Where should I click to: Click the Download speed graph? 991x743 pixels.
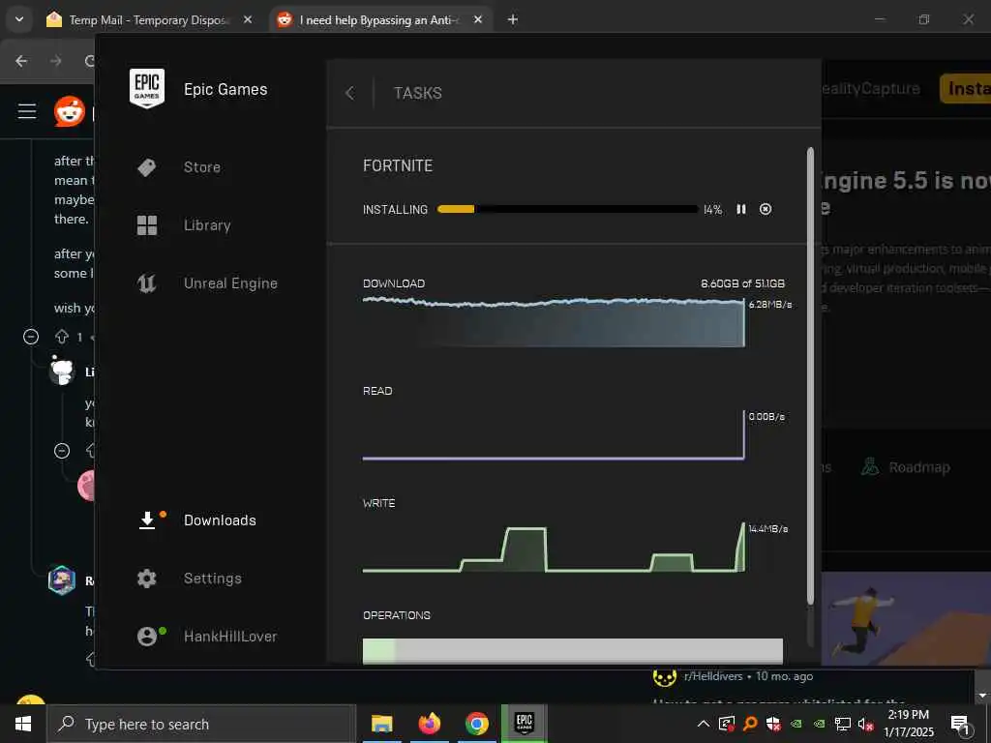click(554, 321)
